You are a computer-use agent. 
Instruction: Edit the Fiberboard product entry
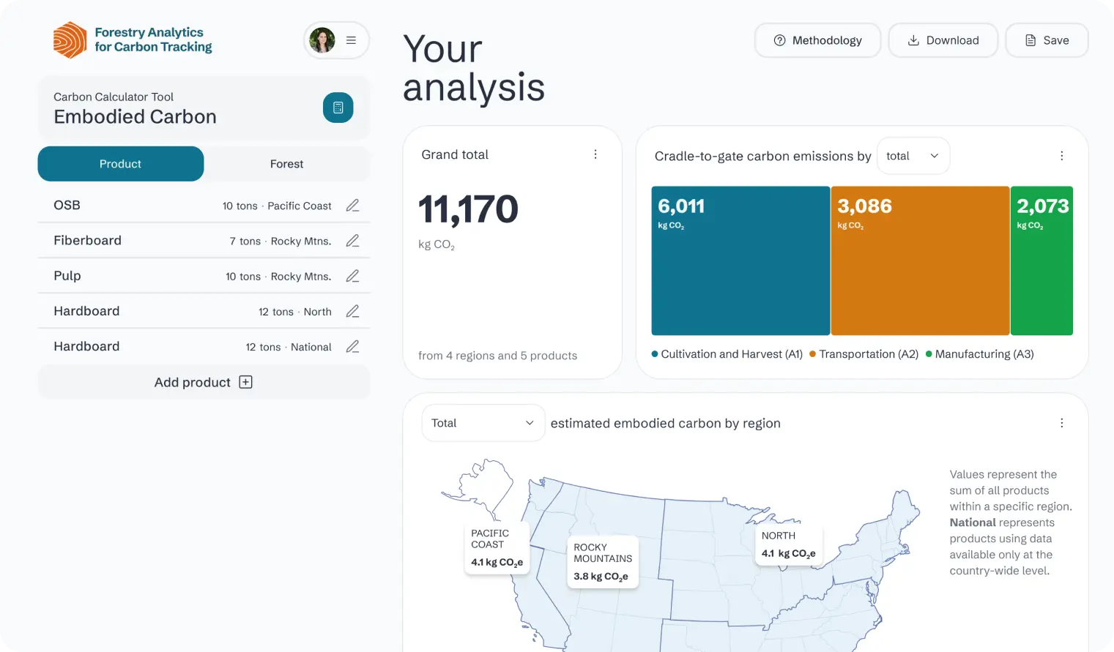pos(352,241)
